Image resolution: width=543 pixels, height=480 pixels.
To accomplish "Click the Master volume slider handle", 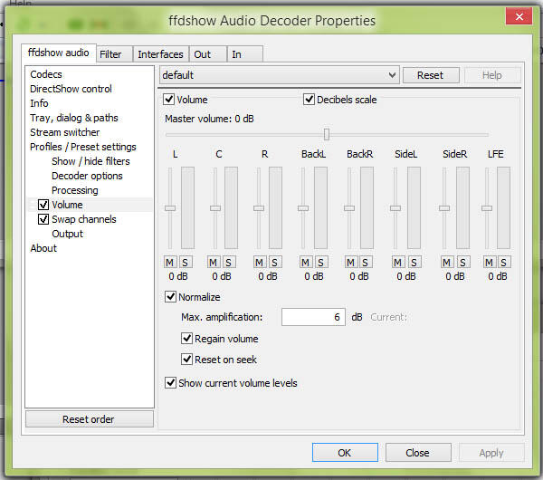I will tap(326, 134).
